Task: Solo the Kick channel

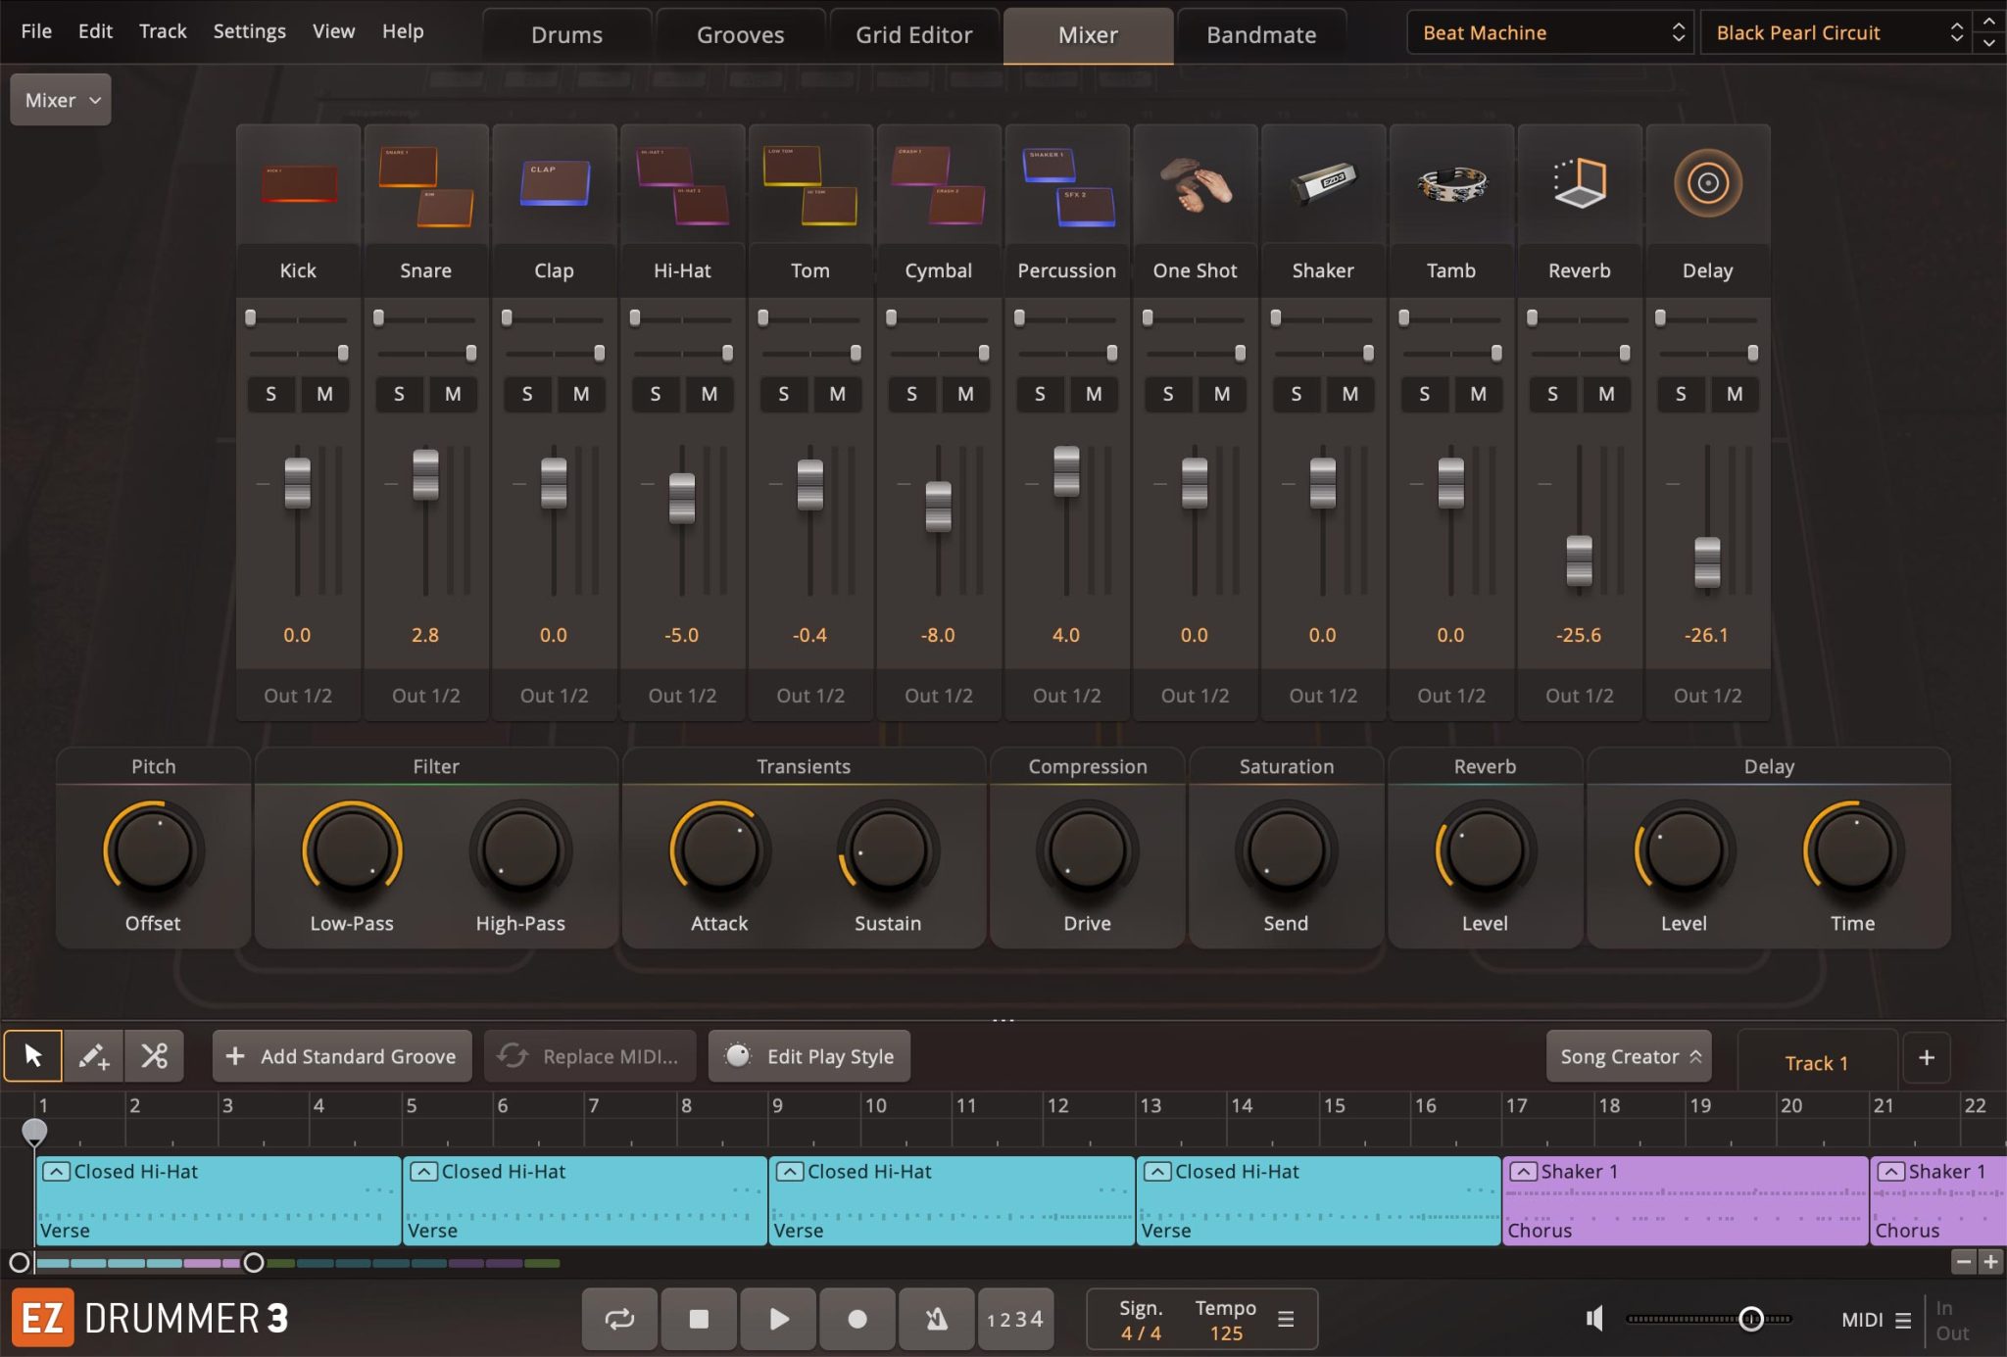Action: pos(270,394)
